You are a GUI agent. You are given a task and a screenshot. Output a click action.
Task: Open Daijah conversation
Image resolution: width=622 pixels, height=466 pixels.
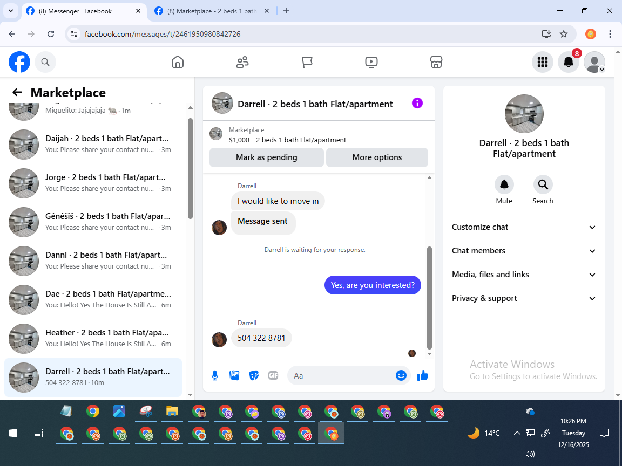(93, 144)
